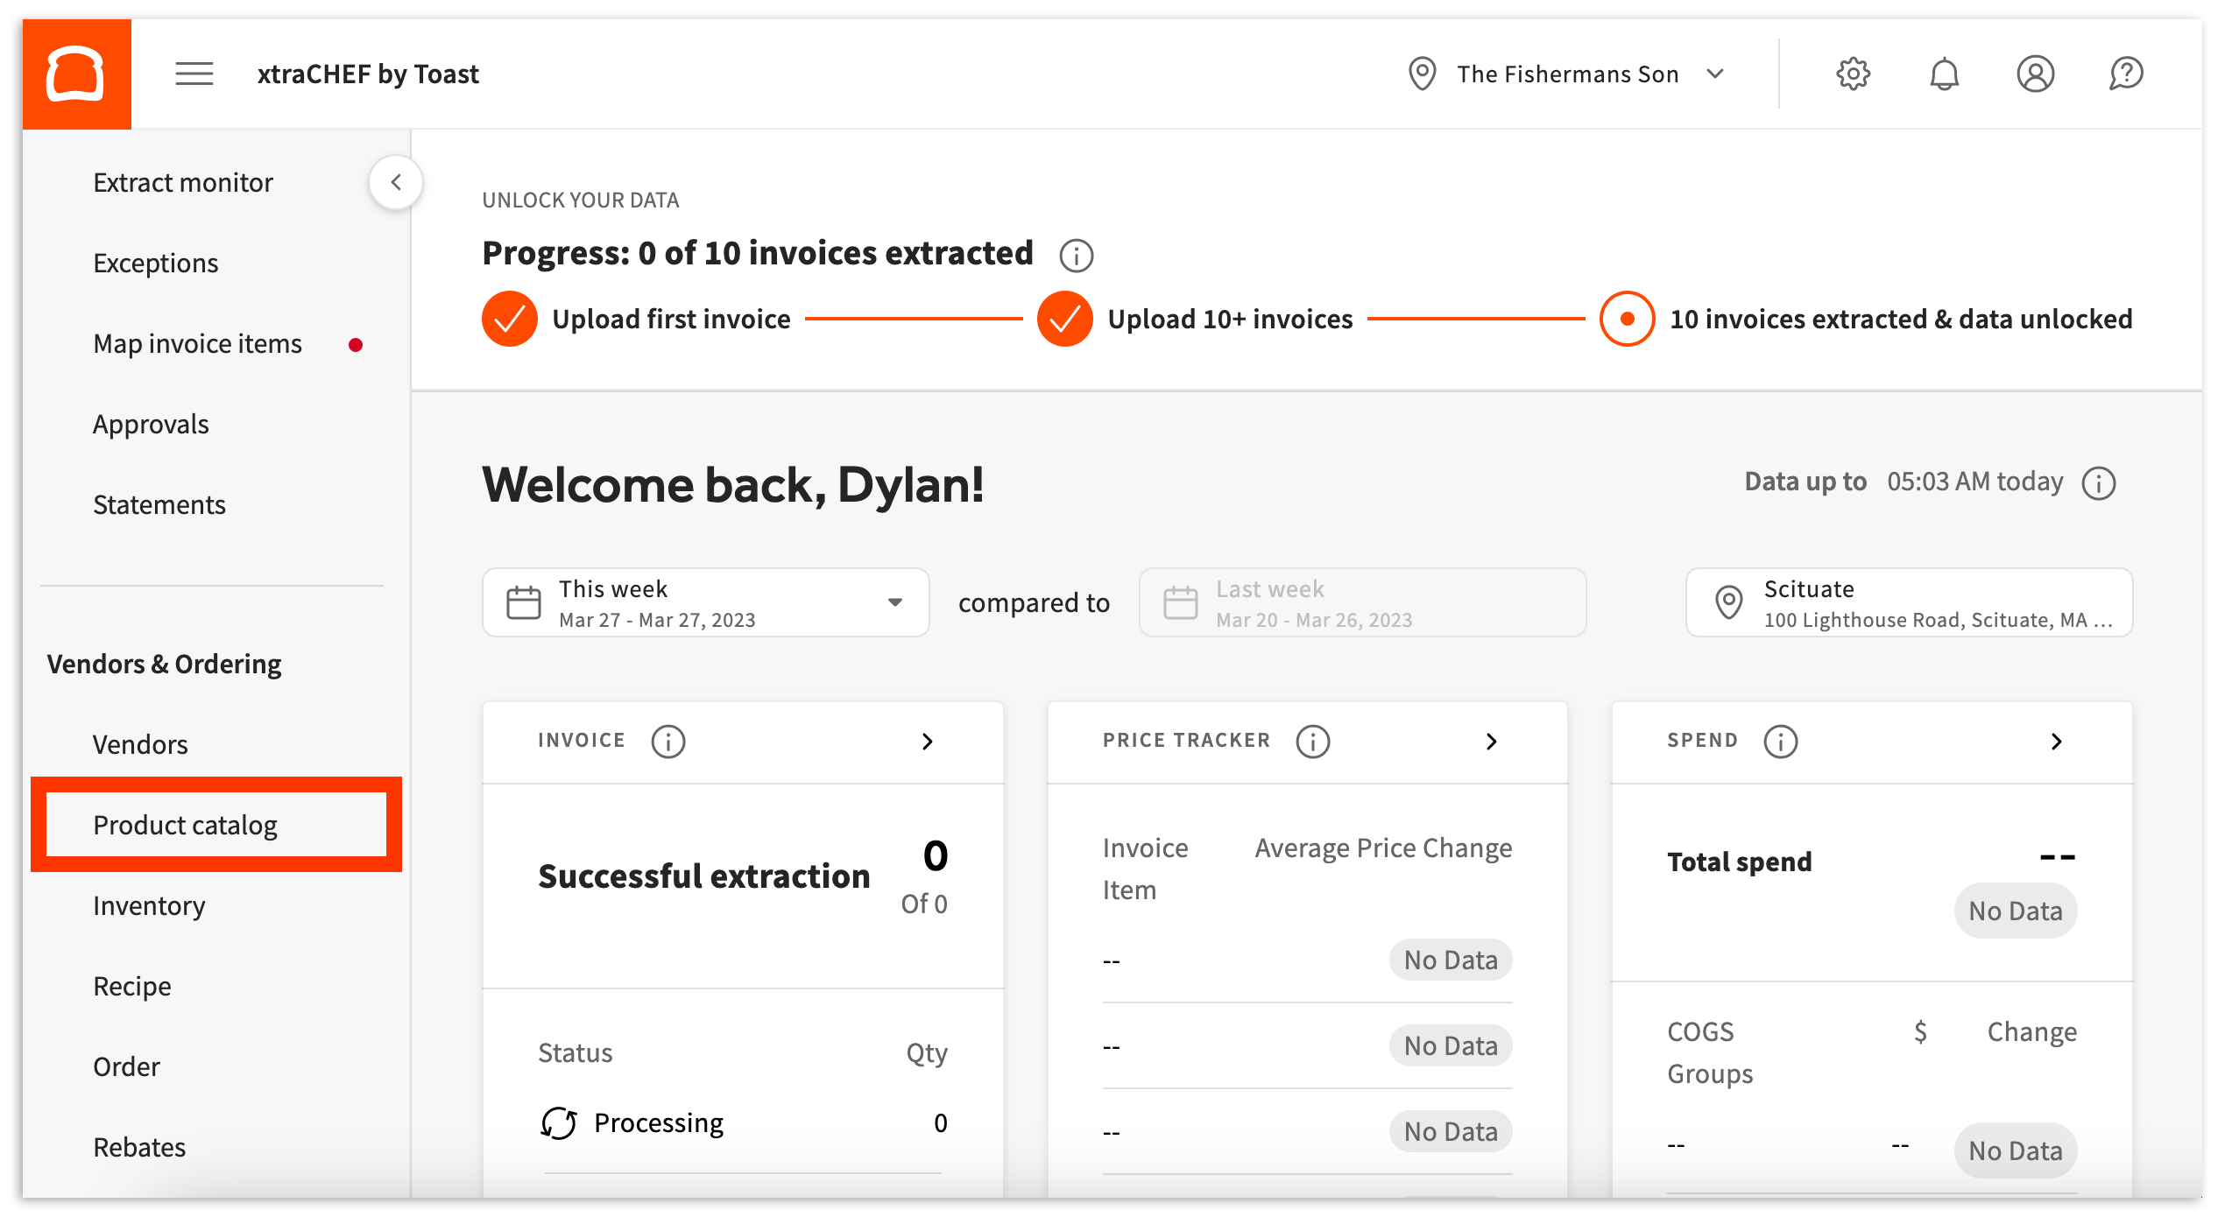The height and width of the screenshot is (1217, 2225).
Task: Open the settings gear icon
Action: [x=1854, y=74]
